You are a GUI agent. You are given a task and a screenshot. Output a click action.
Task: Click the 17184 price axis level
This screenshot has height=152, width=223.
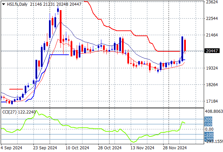[213, 101]
